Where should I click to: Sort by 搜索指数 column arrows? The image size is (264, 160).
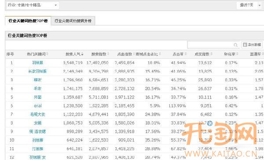click(x=108, y=54)
